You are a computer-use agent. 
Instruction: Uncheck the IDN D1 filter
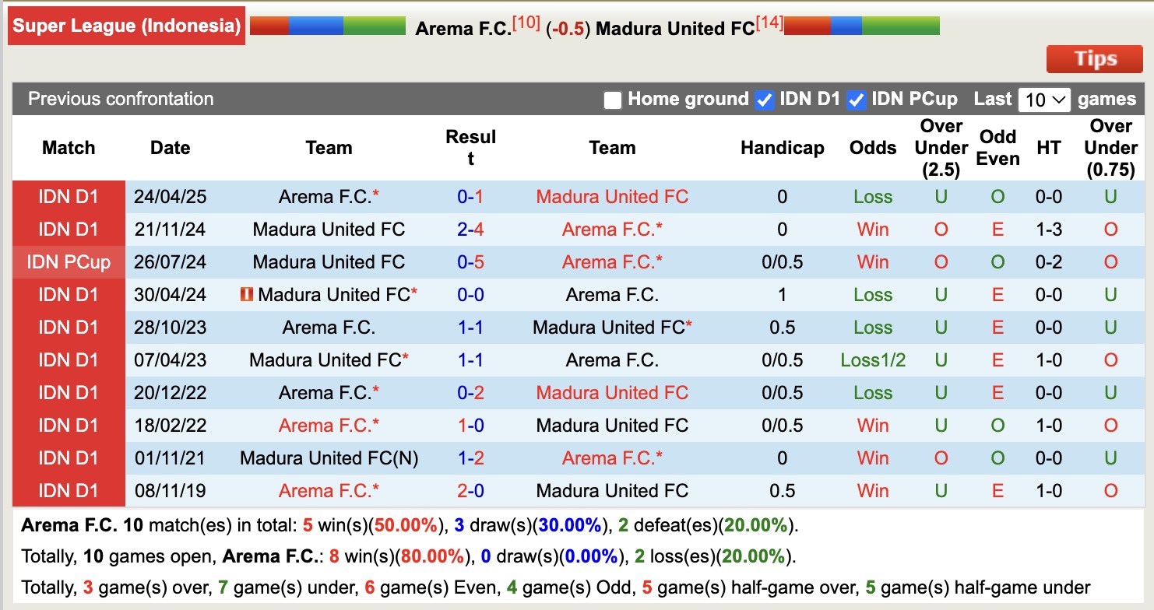coord(765,100)
